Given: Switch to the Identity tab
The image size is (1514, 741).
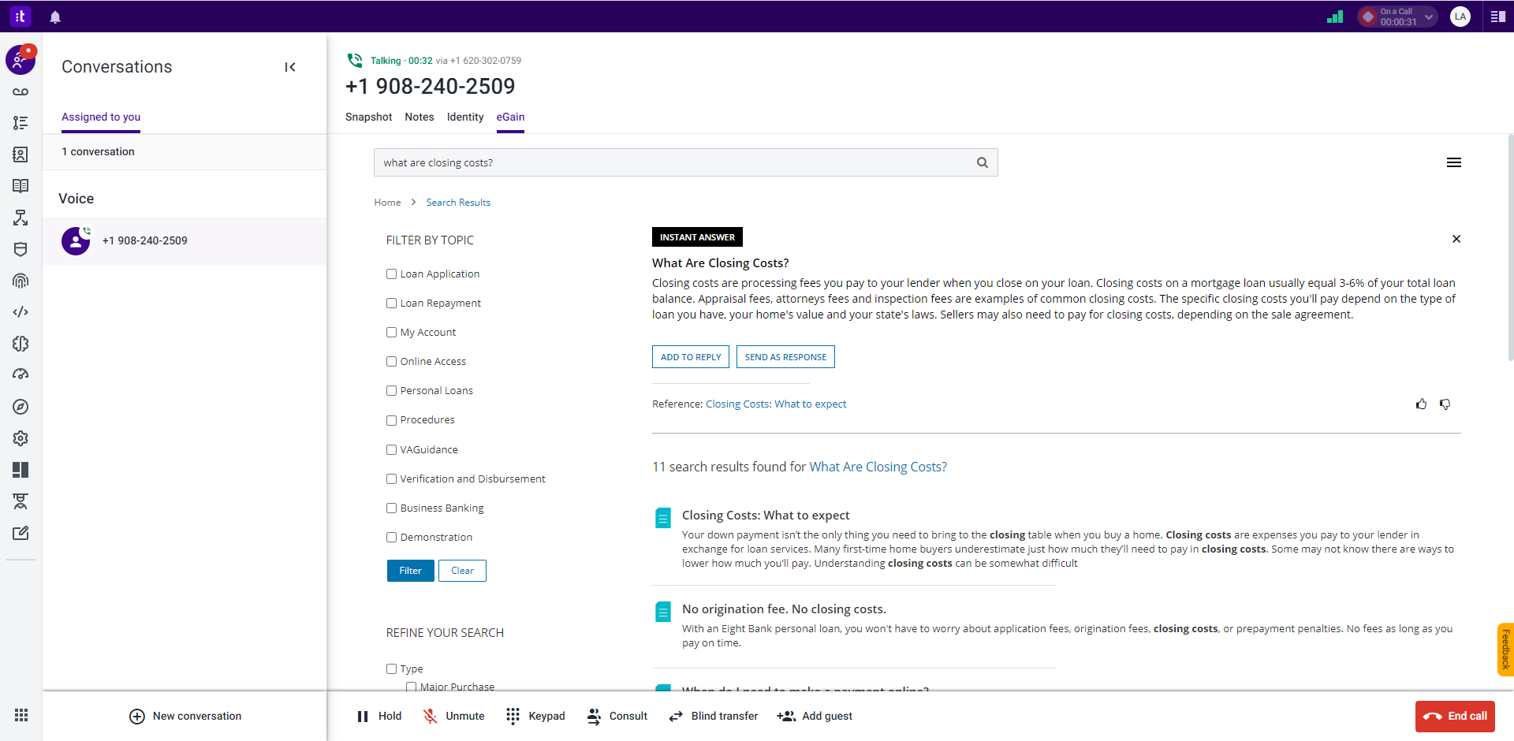Looking at the screenshot, I should point(464,117).
